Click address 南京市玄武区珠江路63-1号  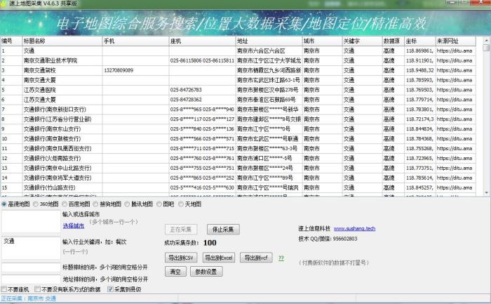[269, 80]
